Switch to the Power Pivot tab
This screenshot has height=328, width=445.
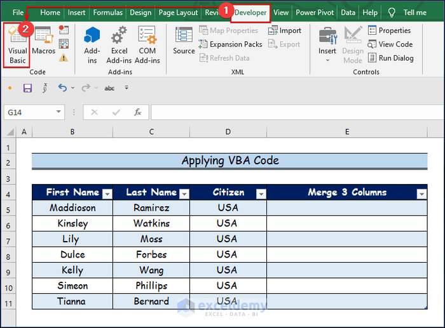315,13
